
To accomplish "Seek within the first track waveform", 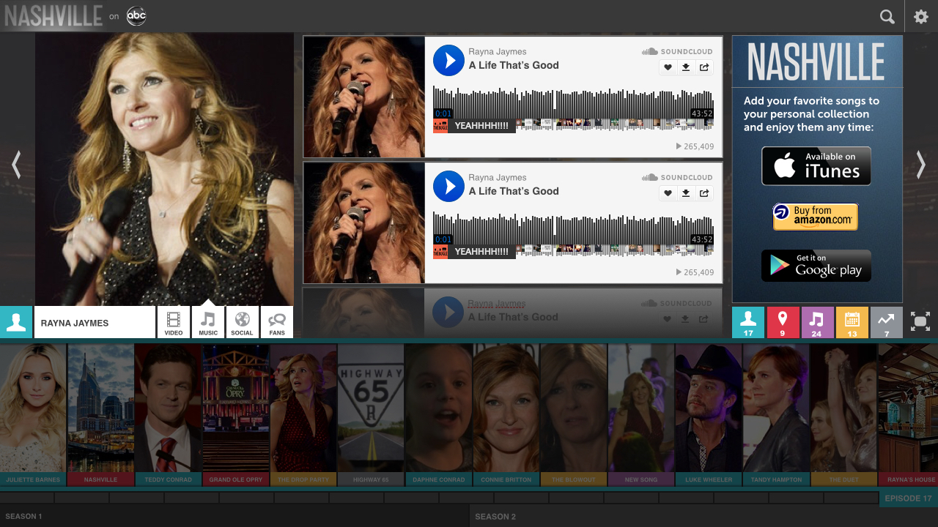I will pos(573,102).
